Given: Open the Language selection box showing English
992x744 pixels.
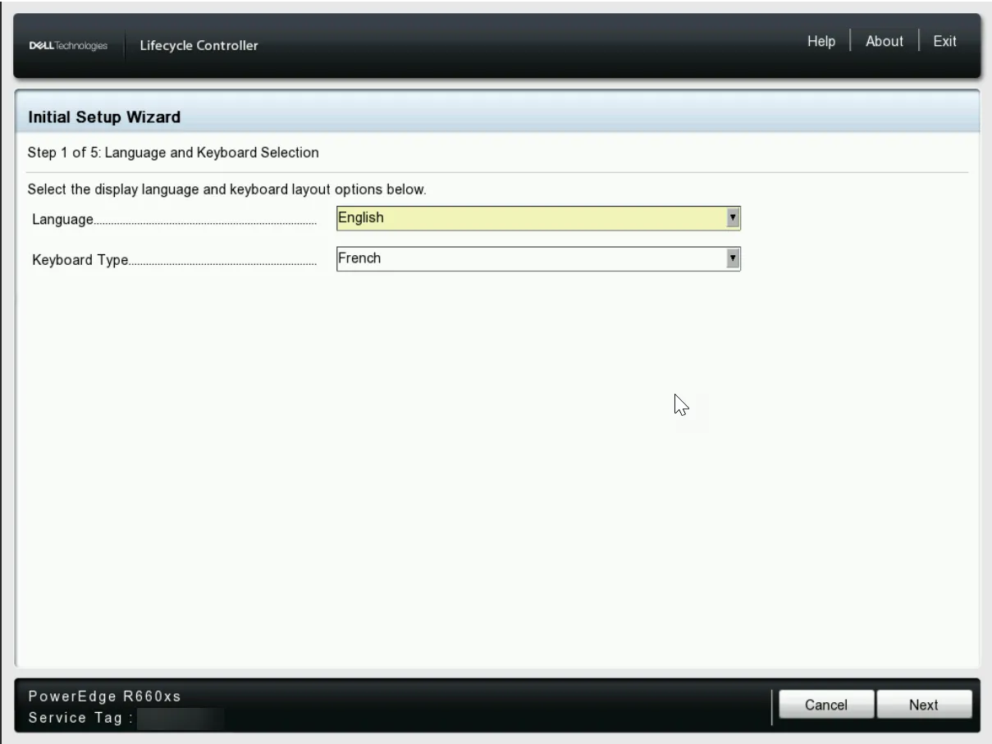Looking at the screenshot, I should (530, 218).
